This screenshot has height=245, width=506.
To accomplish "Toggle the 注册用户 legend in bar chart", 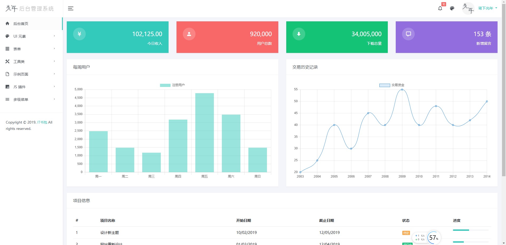I will point(172,85).
